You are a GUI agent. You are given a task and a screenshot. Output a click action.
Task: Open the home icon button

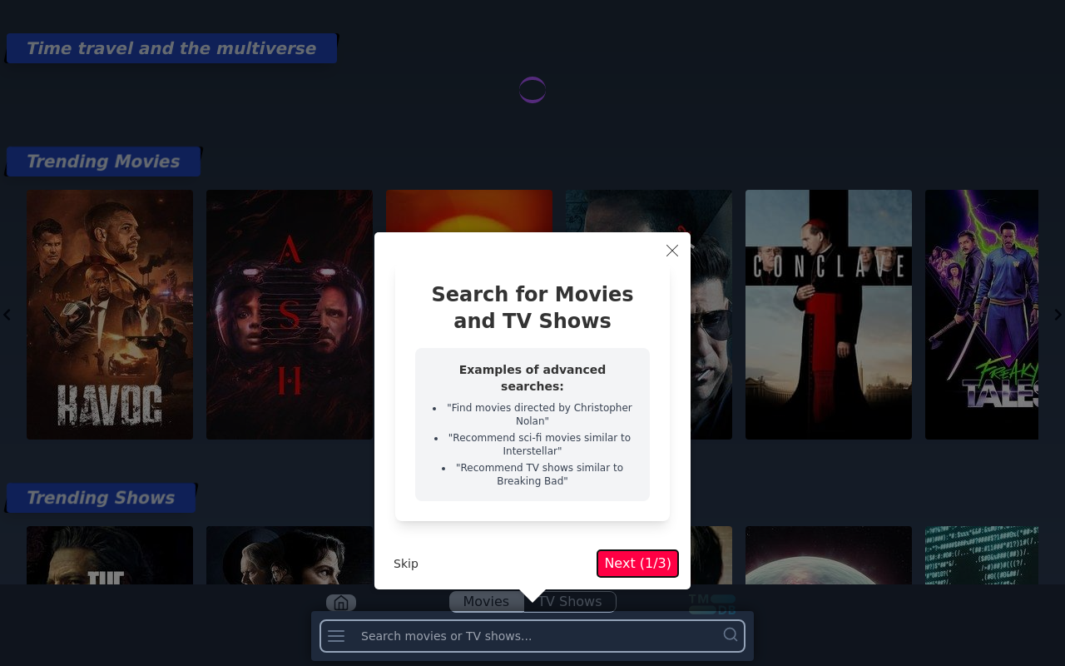tap(341, 603)
